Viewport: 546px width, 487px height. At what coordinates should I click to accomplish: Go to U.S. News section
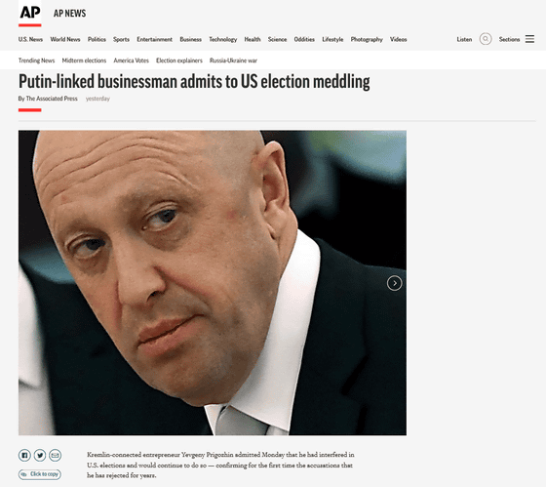coord(30,39)
